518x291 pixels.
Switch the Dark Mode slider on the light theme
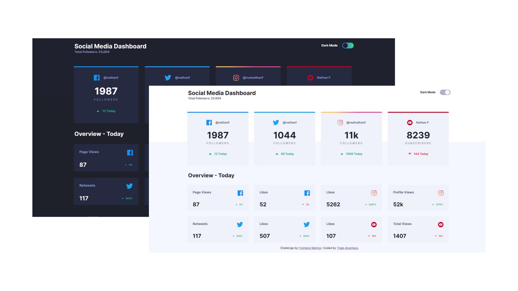click(445, 92)
